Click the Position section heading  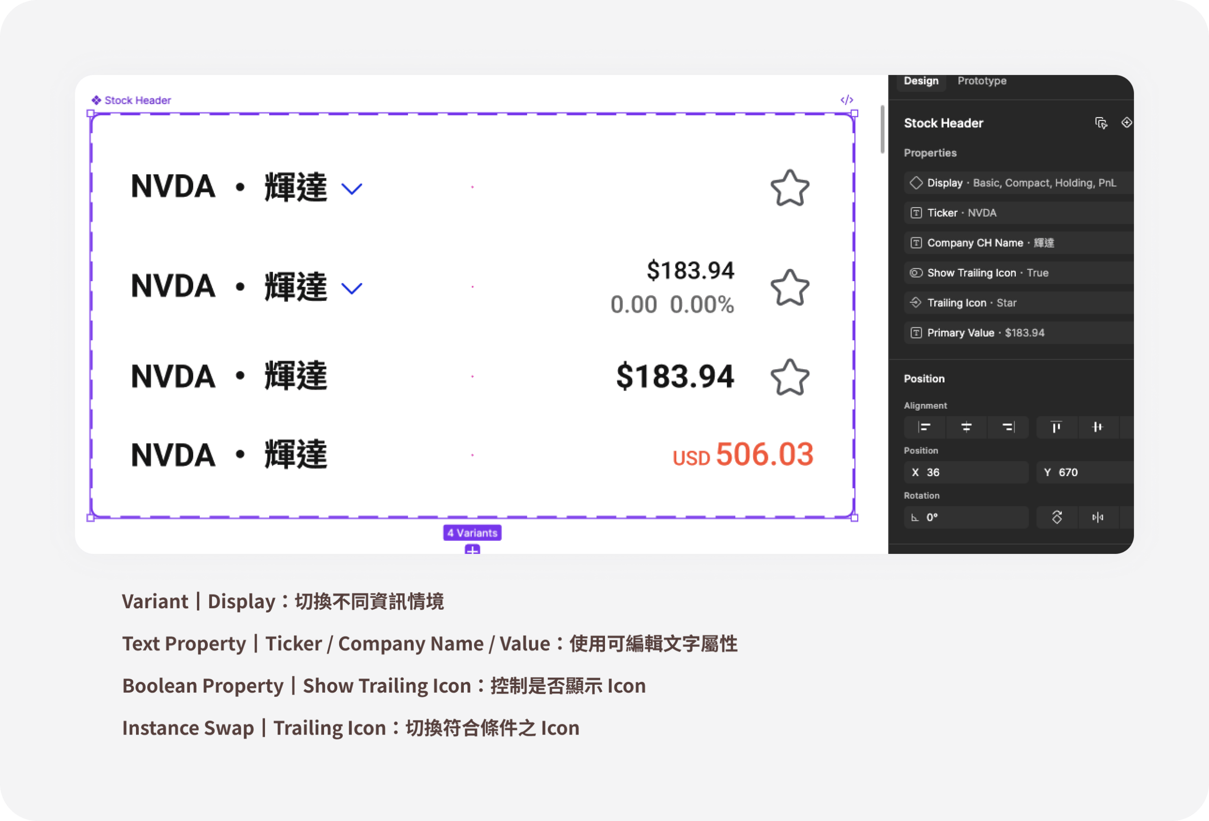click(x=924, y=379)
